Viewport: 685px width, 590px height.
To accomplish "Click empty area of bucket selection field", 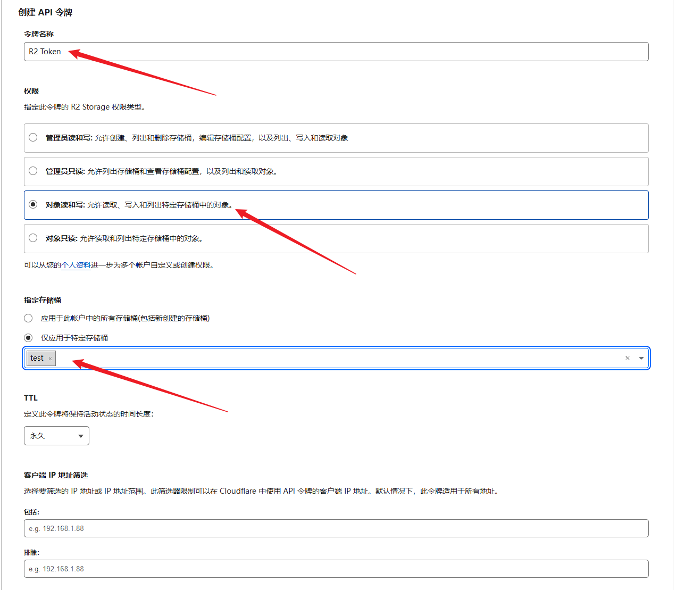I will coord(340,358).
